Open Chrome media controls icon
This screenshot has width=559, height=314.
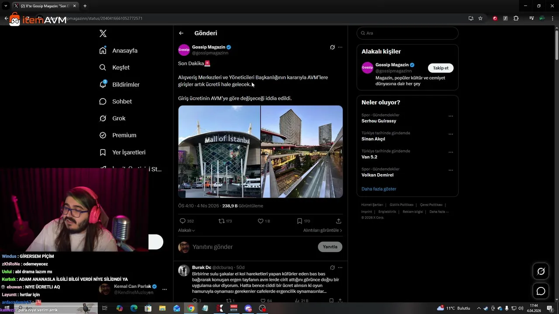click(531, 18)
